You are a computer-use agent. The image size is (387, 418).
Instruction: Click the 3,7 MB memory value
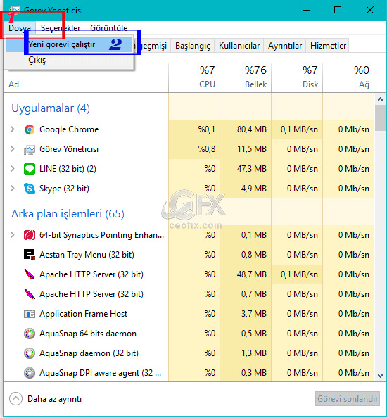pos(254,314)
